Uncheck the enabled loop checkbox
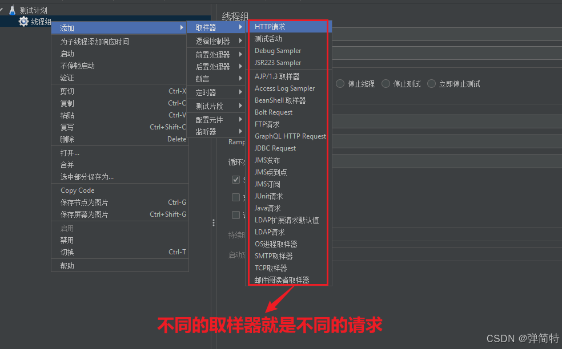This screenshot has width=562, height=349. coord(236,179)
